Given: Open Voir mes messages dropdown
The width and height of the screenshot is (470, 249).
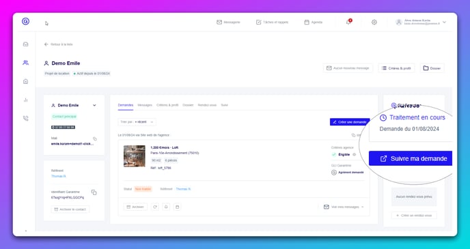Looking at the screenshot, I should pos(344,207).
